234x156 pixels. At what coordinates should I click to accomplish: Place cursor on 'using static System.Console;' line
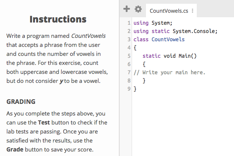pyautogui.click(x=175, y=31)
